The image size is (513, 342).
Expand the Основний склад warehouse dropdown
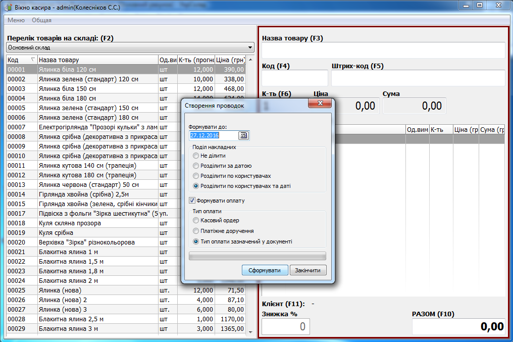click(x=250, y=47)
